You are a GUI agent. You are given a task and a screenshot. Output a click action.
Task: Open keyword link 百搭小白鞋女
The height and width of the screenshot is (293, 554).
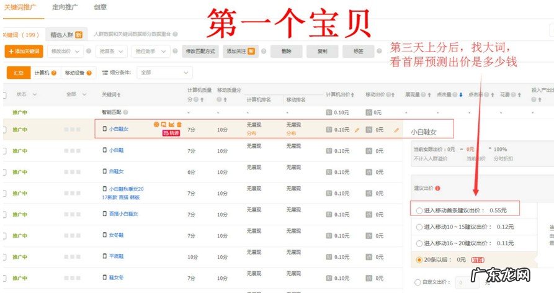123,214
